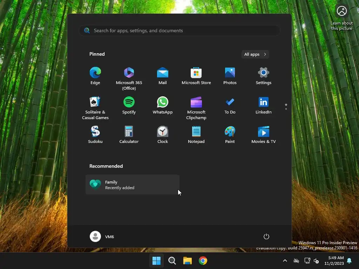
Task: Launch the Photos app
Action: pos(230,76)
